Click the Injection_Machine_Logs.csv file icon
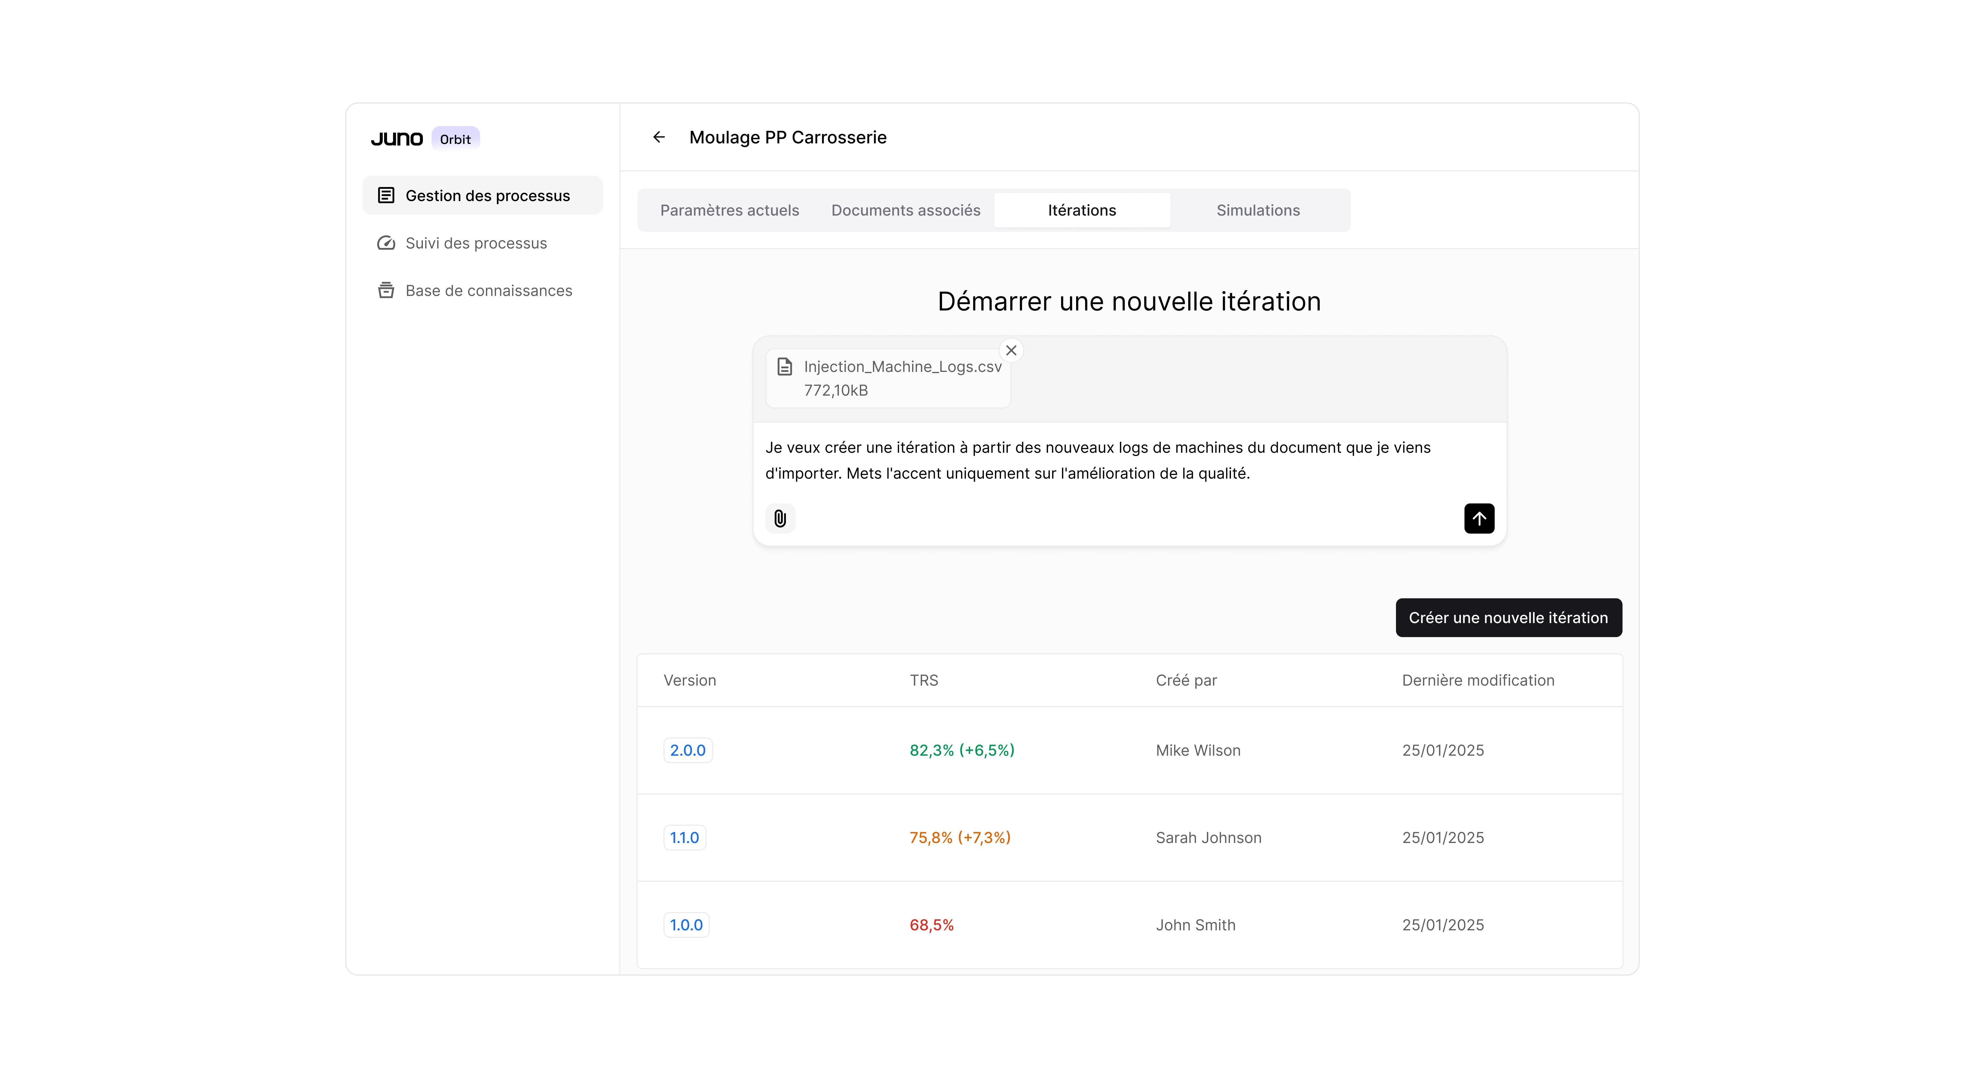 click(785, 367)
